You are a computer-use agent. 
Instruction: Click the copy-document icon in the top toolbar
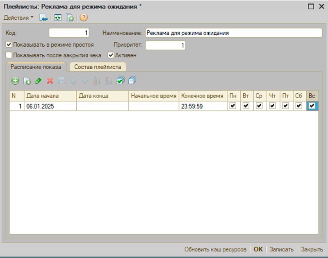point(70,18)
